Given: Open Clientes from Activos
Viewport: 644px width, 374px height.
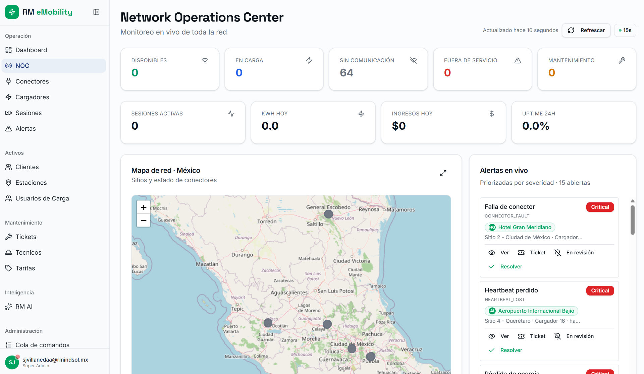Looking at the screenshot, I should tap(54, 167).
